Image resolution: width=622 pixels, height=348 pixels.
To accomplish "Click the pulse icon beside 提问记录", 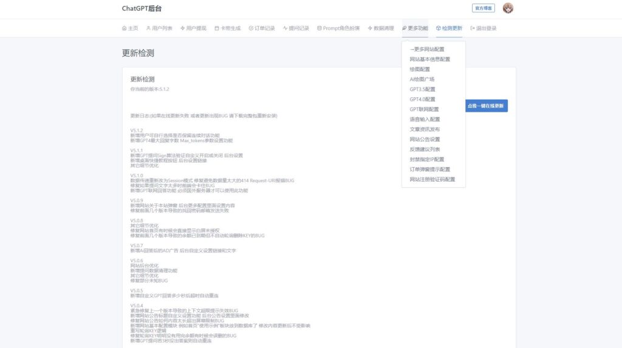I will click(x=285, y=28).
